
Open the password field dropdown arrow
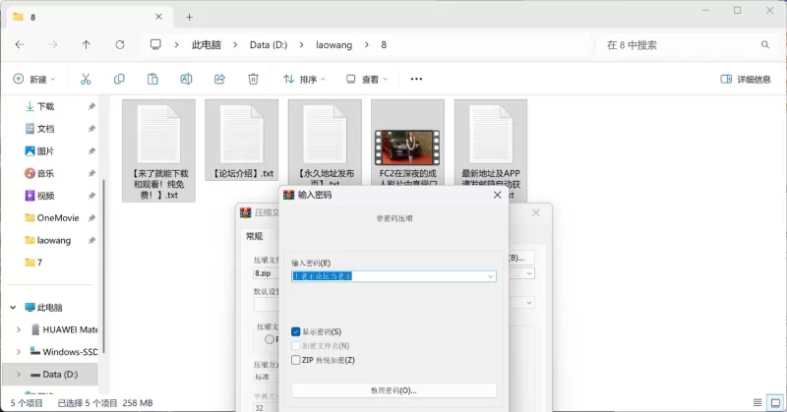click(490, 276)
